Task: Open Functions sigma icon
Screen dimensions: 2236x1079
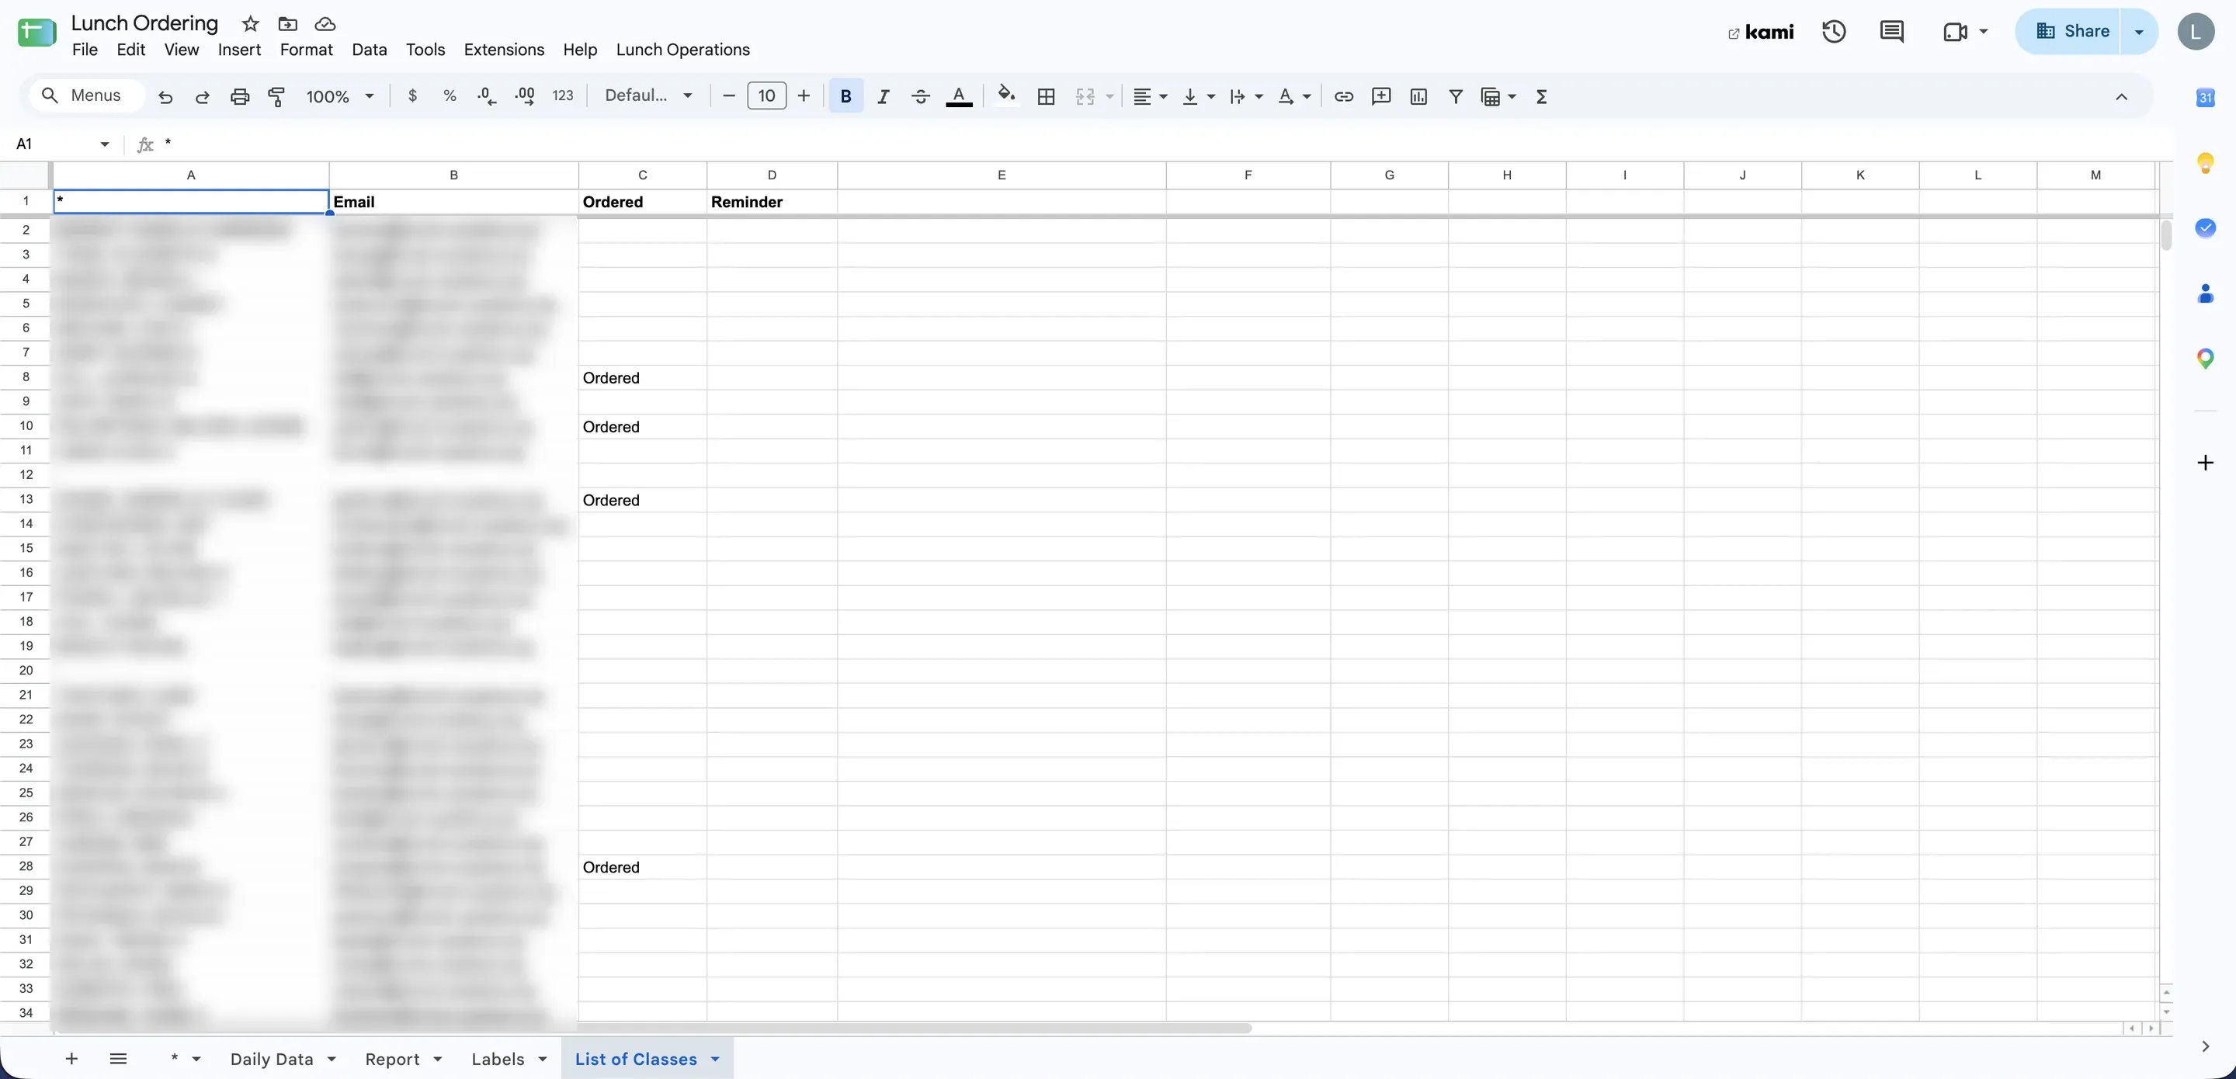Action: tap(1542, 96)
